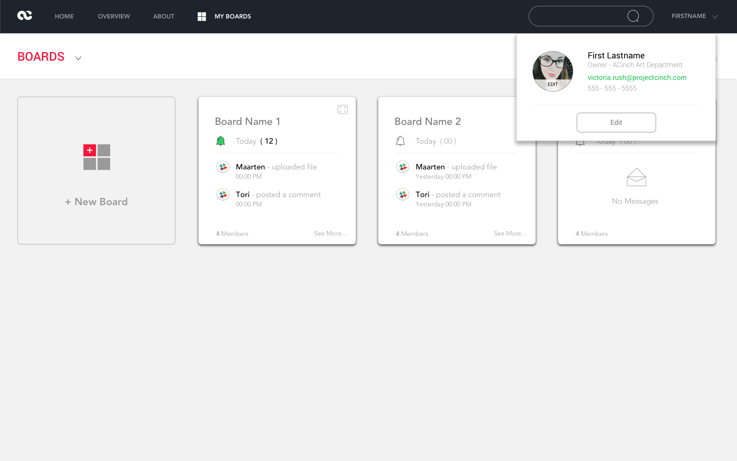Click See More on Board Name 1

point(330,233)
